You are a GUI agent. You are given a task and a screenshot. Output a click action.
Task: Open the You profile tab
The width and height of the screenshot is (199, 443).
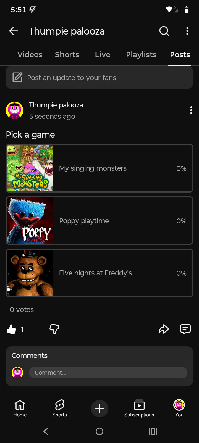pos(179,408)
